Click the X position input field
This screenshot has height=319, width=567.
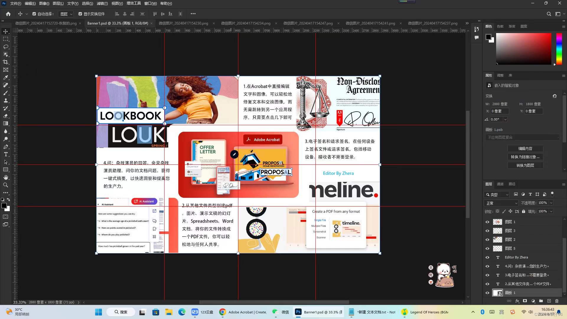point(500,111)
